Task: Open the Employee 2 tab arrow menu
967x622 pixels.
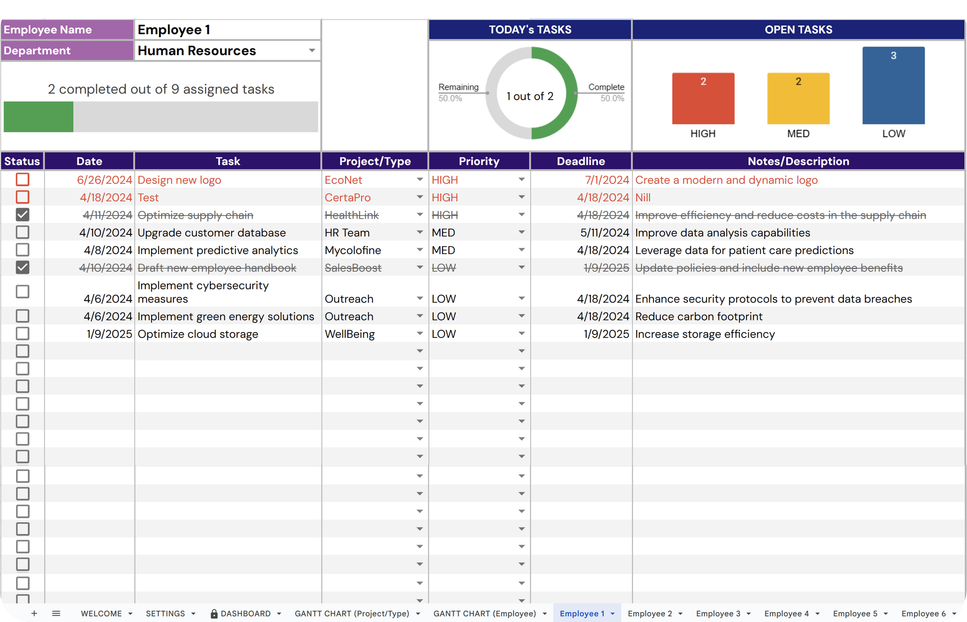Action: (680, 614)
